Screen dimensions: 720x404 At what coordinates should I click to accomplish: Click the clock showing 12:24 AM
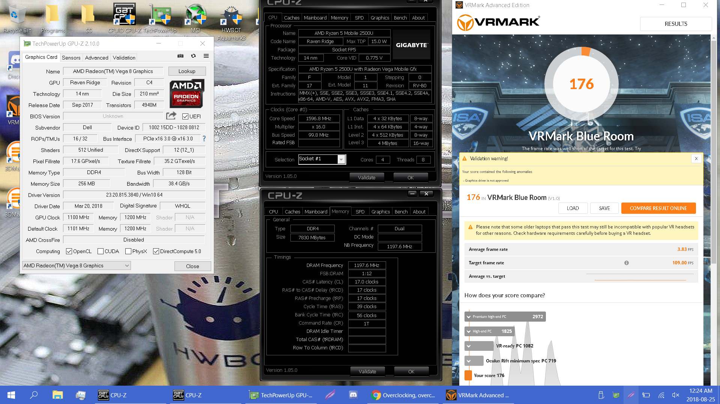700,391
